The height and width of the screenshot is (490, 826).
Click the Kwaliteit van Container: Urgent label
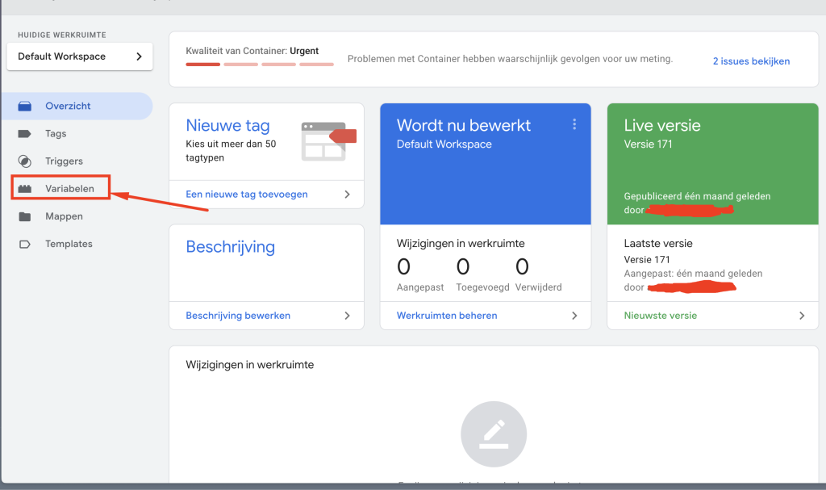coord(252,51)
